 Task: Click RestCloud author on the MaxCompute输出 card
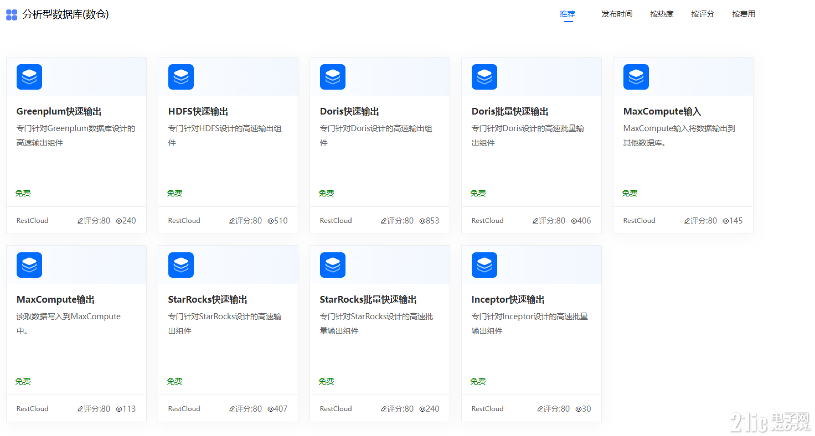click(32, 409)
